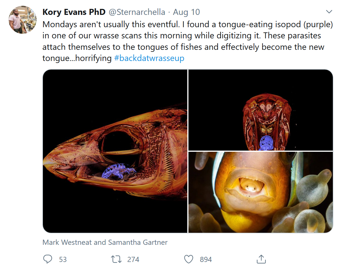Open the Kory Evans PhD display name

74,12
